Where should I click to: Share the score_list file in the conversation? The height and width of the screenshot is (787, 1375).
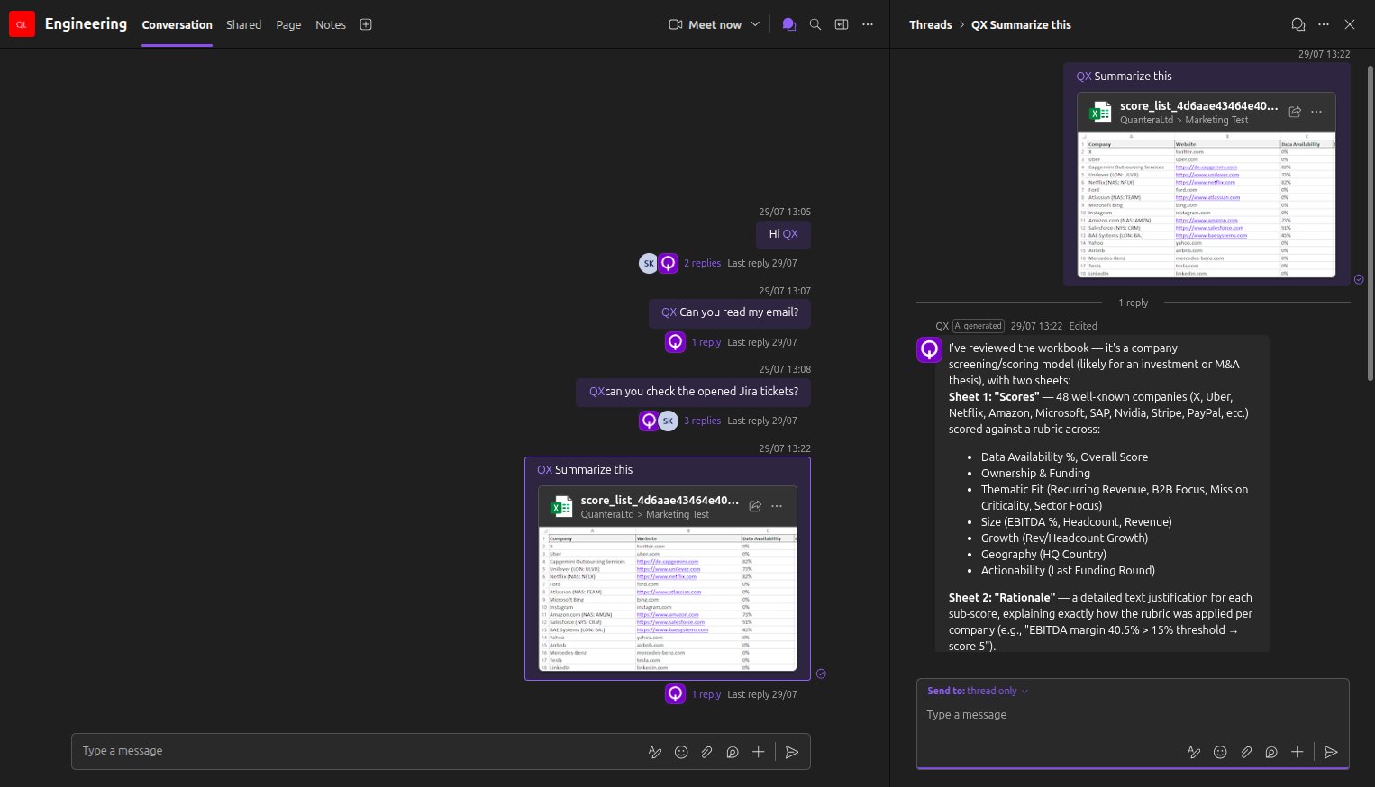pos(755,506)
